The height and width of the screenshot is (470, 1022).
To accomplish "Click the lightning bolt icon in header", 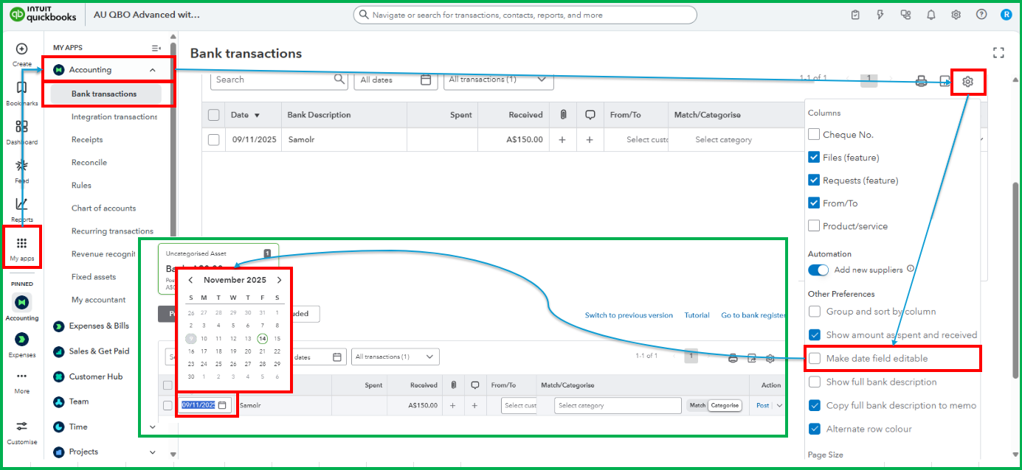I will 880,15.
